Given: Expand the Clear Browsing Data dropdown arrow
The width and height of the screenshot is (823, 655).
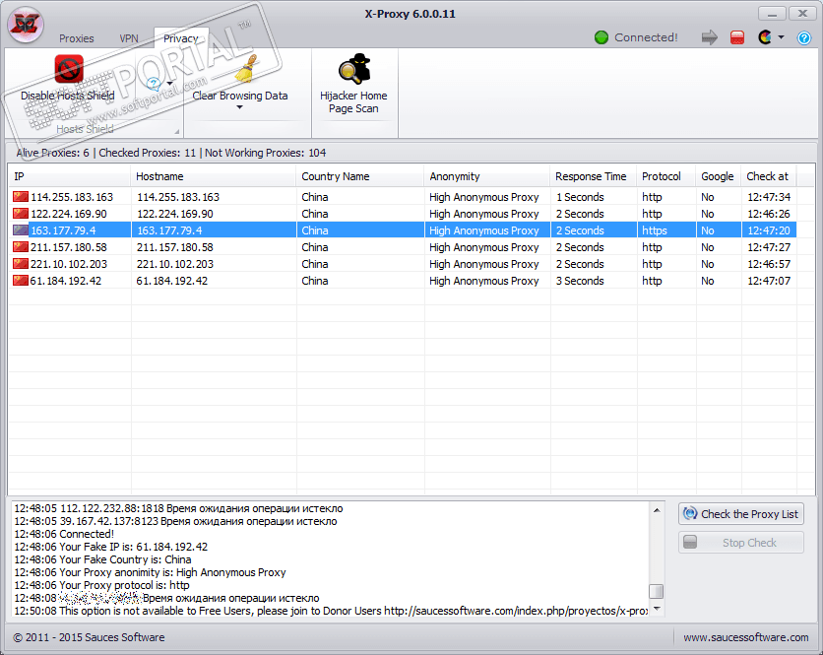Looking at the screenshot, I should (x=240, y=107).
